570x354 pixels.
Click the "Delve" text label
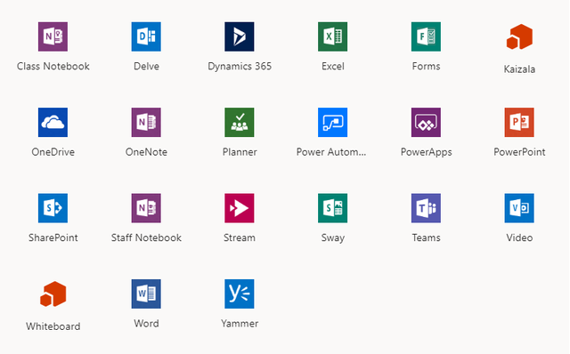(146, 66)
